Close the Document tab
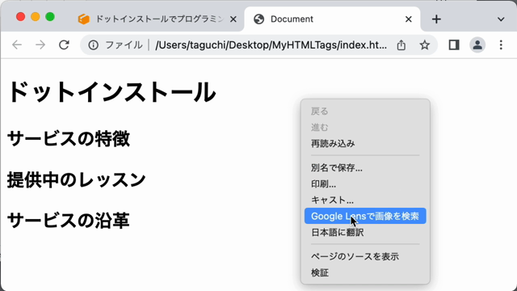The width and height of the screenshot is (517, 291). click(x=408, y=19)
